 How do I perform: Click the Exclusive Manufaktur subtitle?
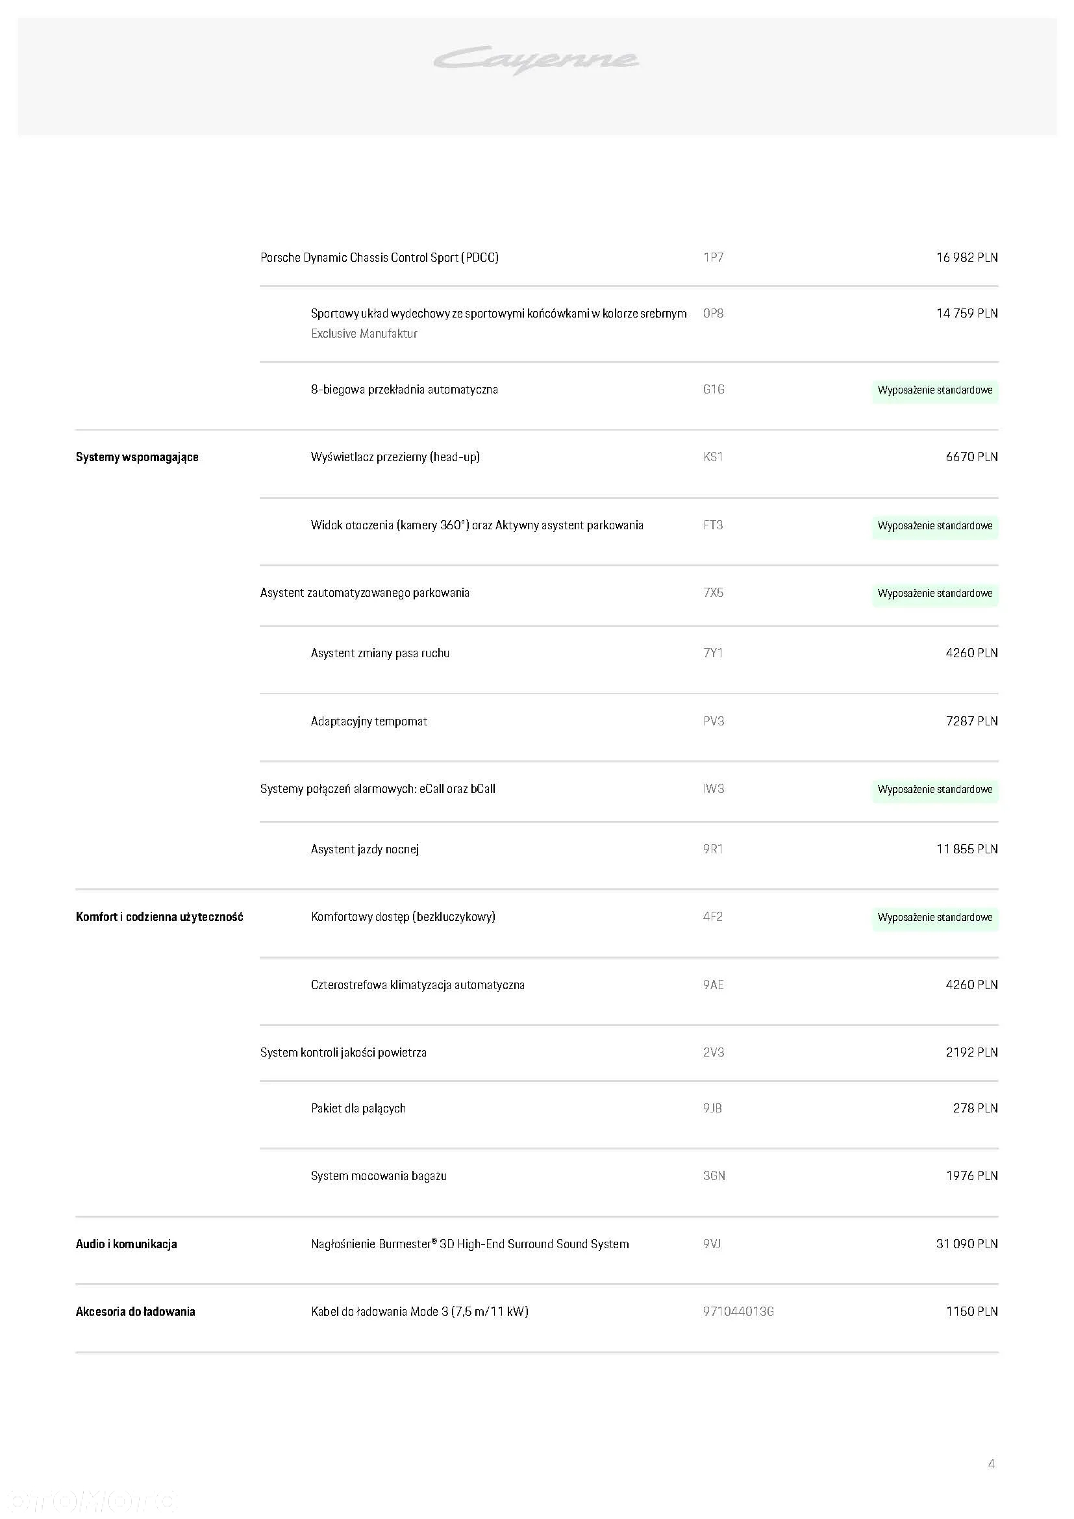pyautogui.click(x=364, y=334)
